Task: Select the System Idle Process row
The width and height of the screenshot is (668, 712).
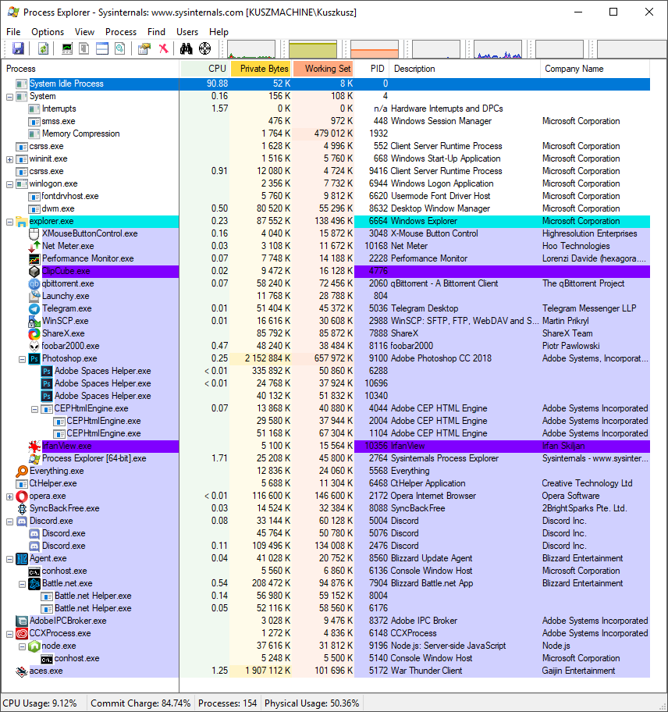Action: click(325, 84)
